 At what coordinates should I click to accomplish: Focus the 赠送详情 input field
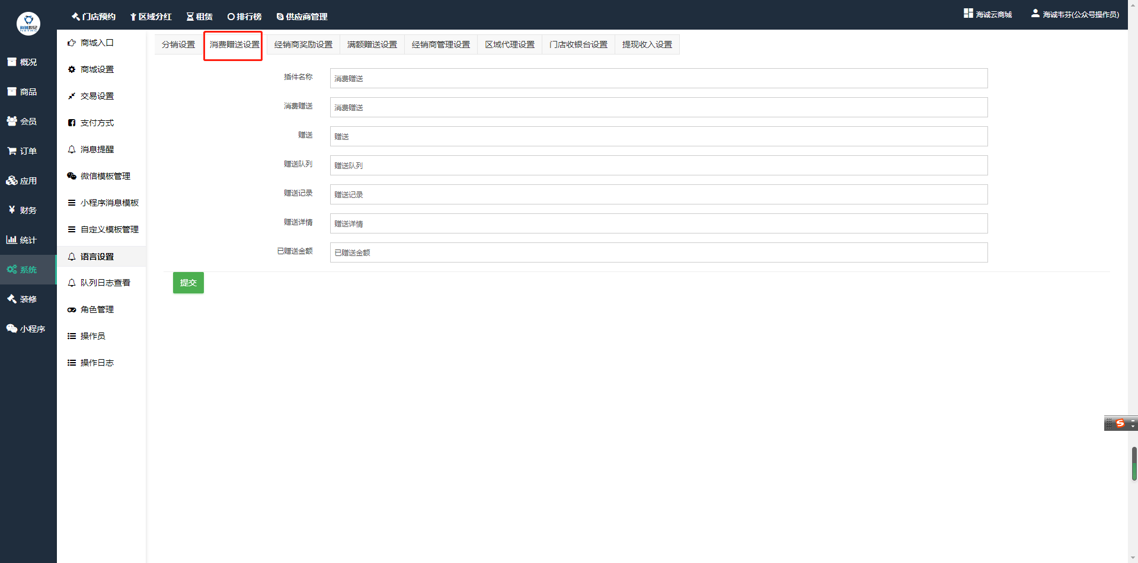(x=658, y=223)
